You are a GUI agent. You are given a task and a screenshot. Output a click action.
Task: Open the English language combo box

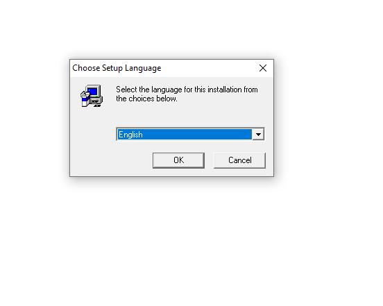(190, 135)
